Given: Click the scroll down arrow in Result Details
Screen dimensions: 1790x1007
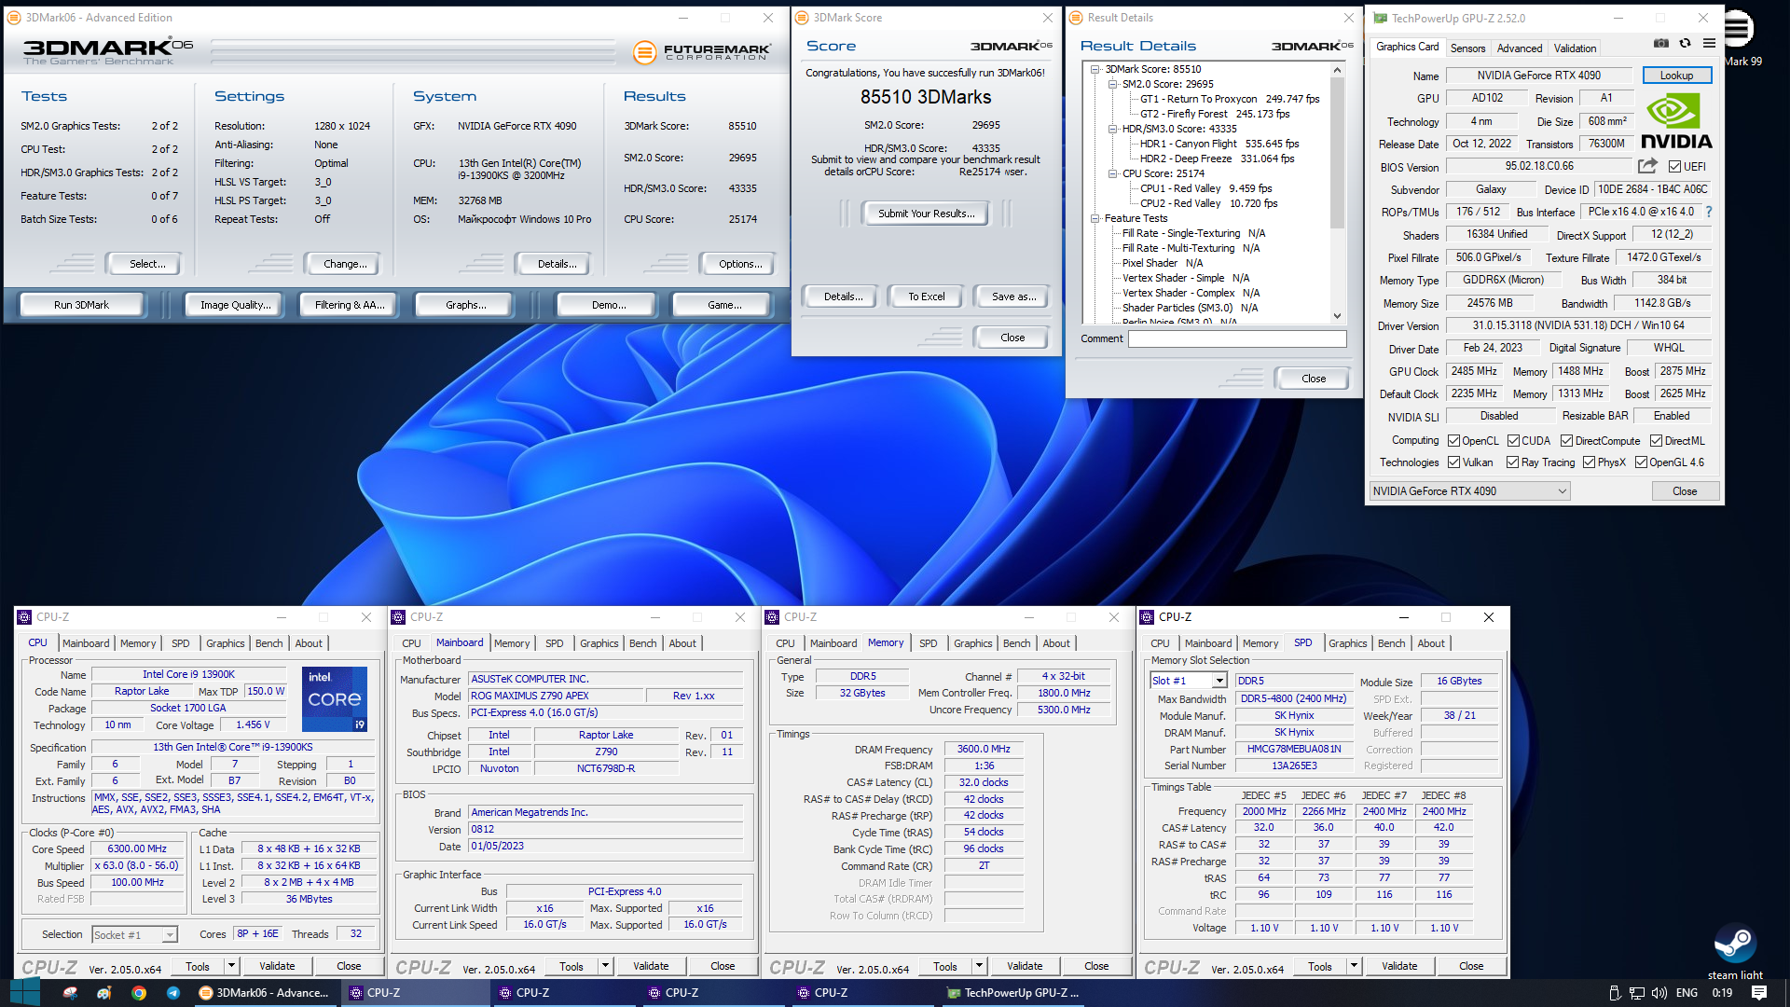Looking at the screenshot, I should pyautogui.click(x=1336, y=316).
